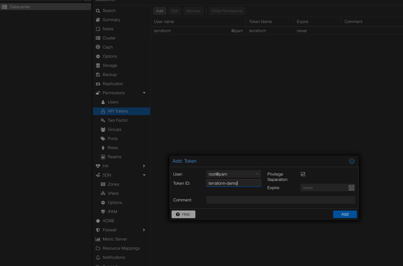Go to the Roles menu item
This screenshot has width=403, height=266.
point(113,148)
